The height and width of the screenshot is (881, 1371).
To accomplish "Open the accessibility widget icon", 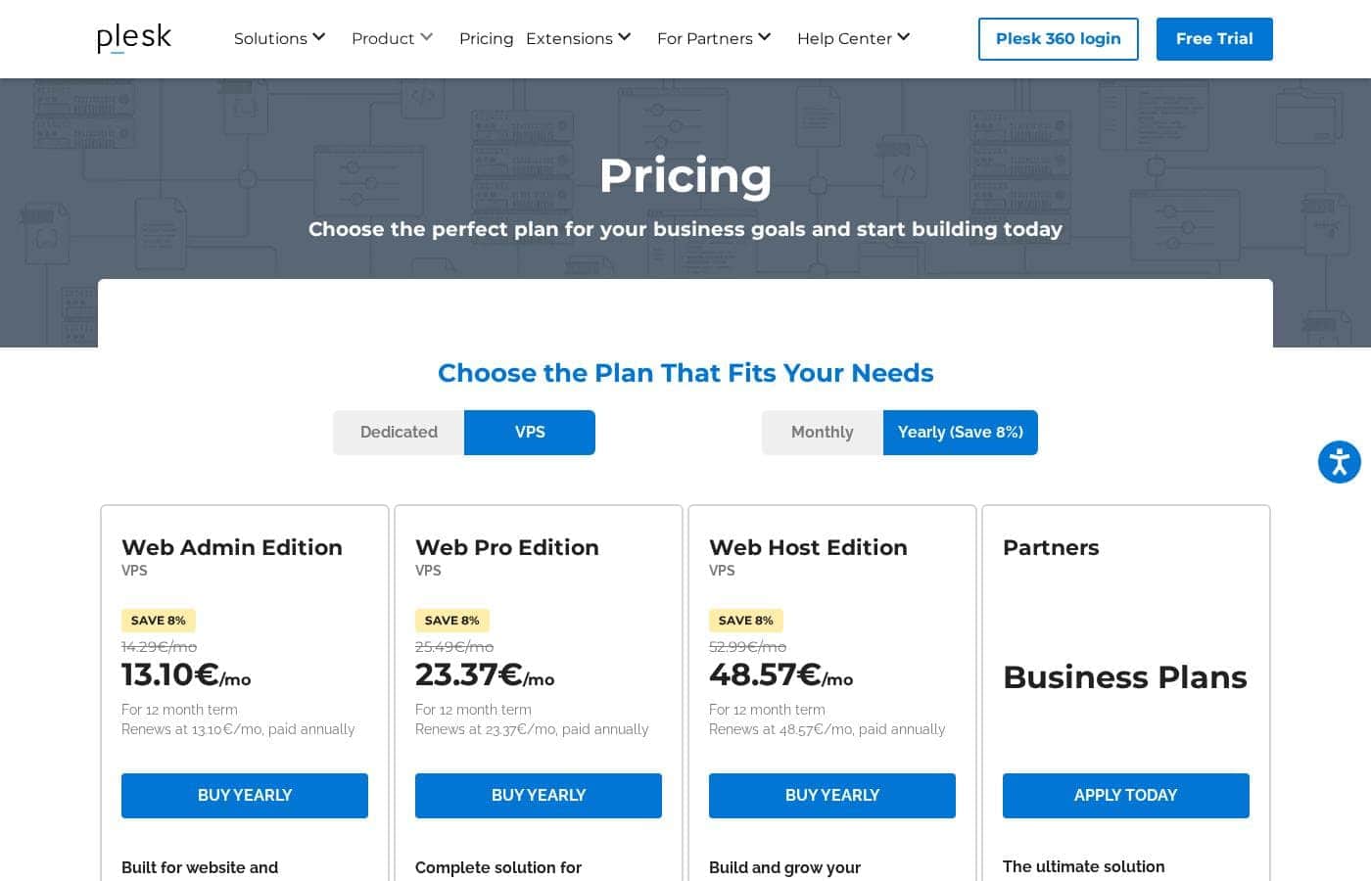I will pos(1339,462).
